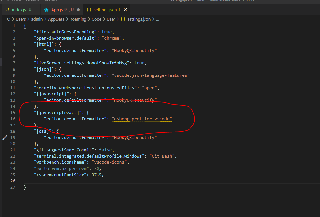Image resolution: width=320 pixels, height=217 pixels.
Task: Click the "[javascript]" key on line 12
Action: 52,94
